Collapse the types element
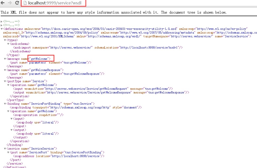257x168 pixels. click(x=5, y=40)
